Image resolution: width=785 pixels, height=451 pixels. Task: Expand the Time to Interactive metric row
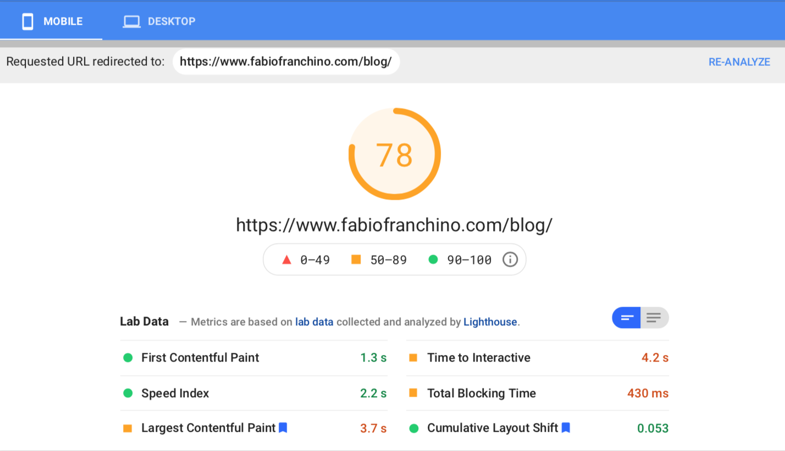pyautogui.click(x=478, y=358)
